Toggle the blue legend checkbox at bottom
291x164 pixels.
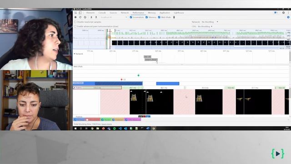(75, 119)
